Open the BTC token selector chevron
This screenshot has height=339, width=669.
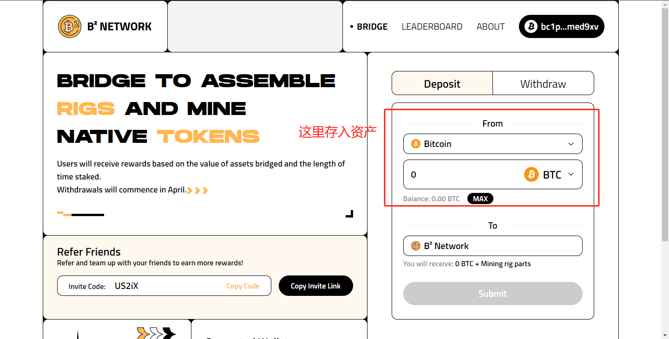571,174
